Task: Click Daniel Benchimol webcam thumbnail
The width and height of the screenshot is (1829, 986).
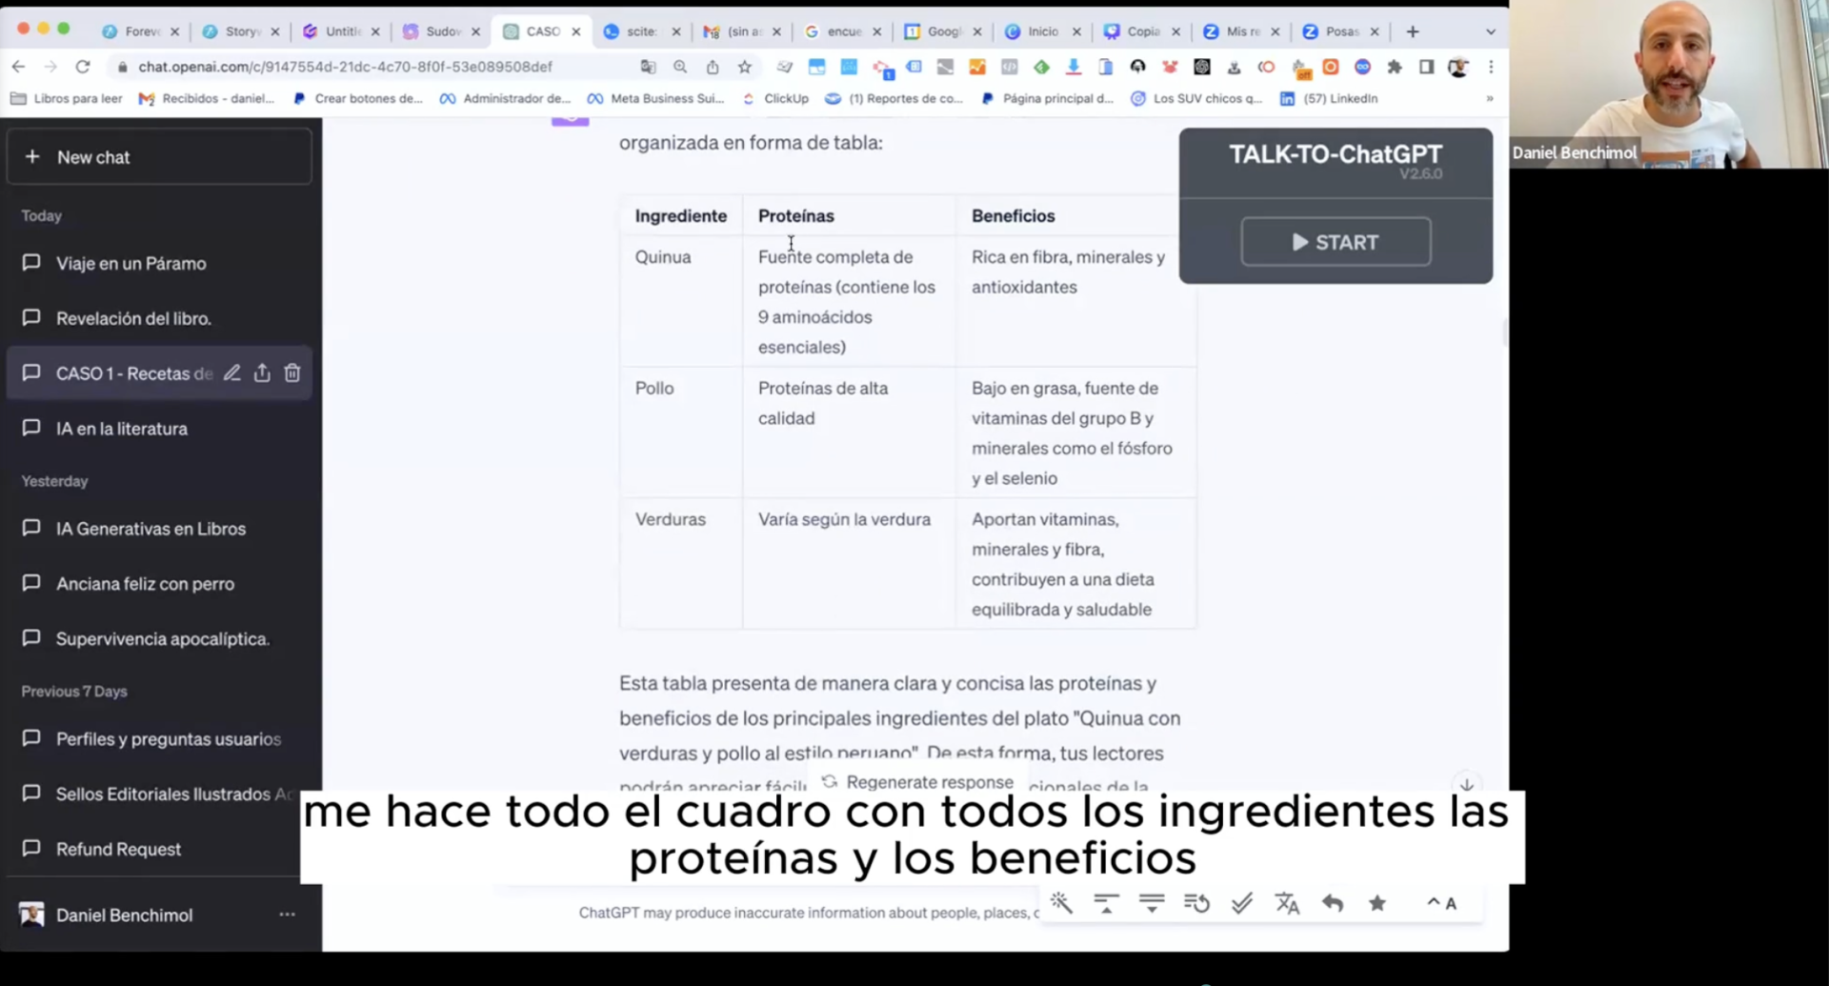Action: pyautogui.click(x=1669, y=84)
